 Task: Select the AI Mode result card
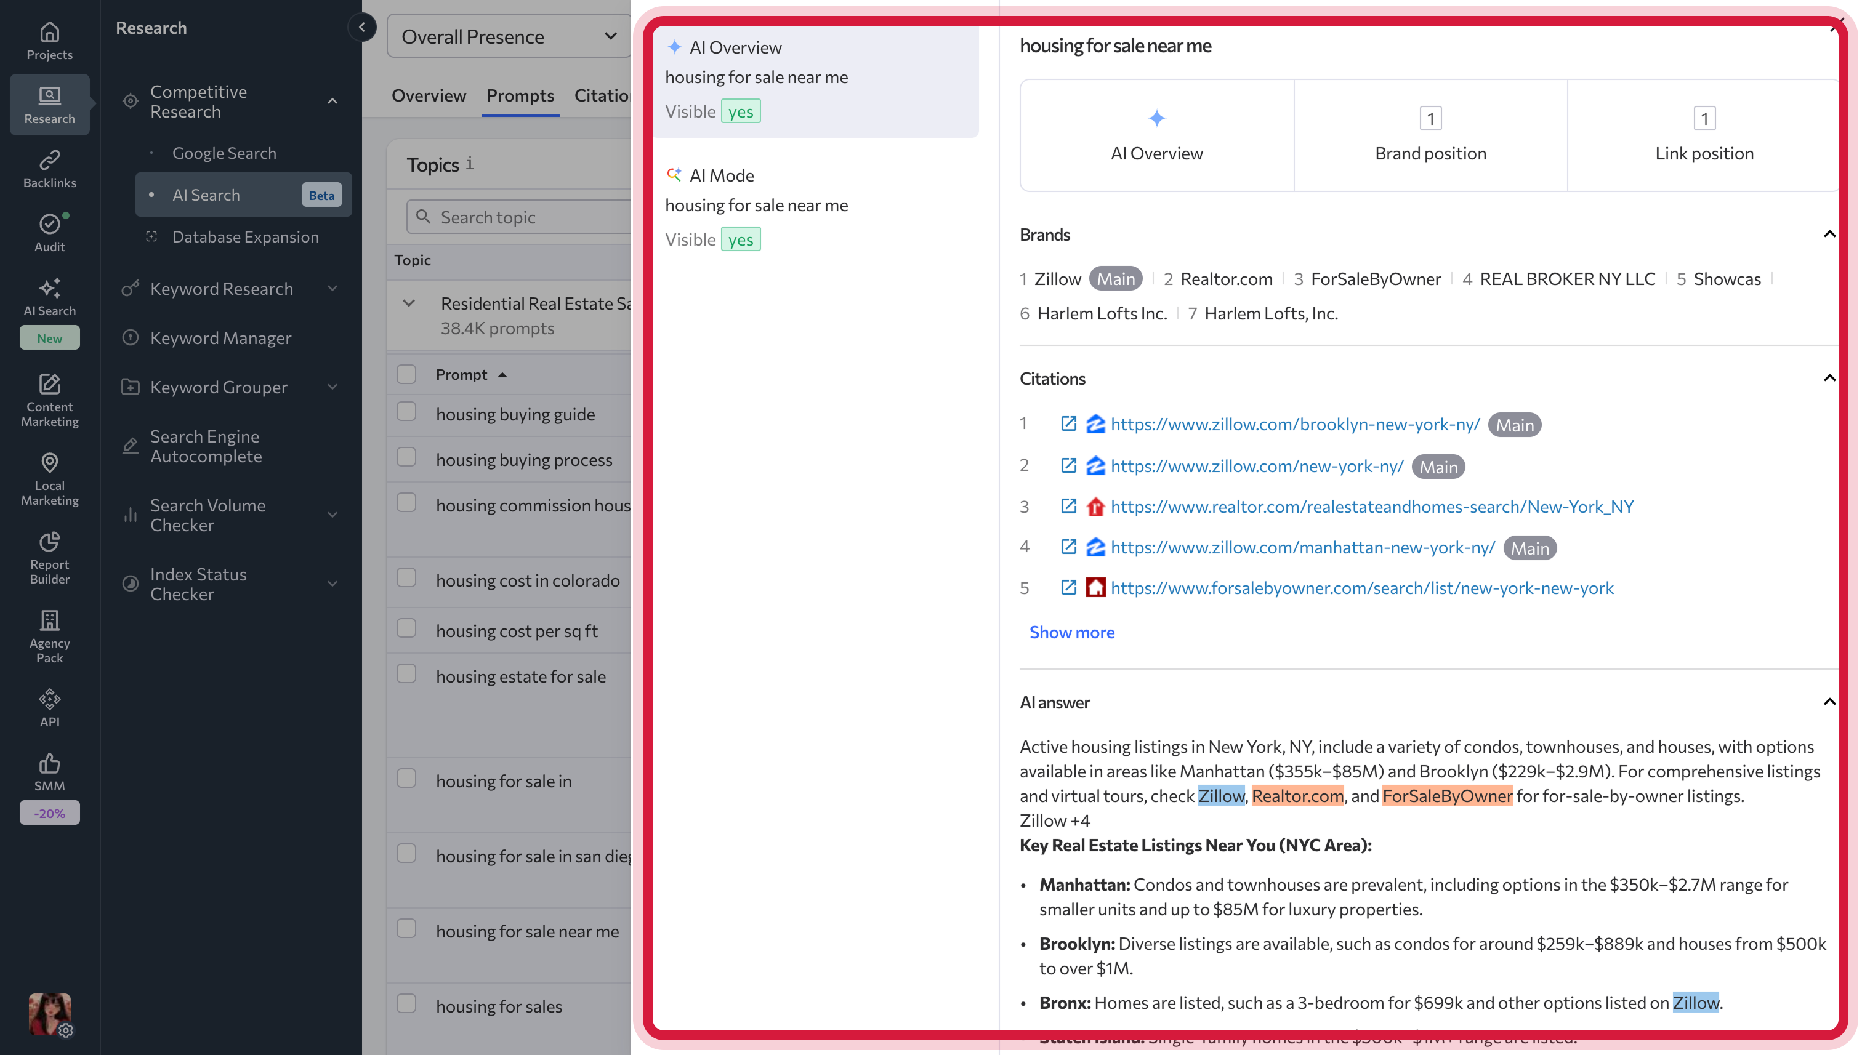(x=815, y=208)
